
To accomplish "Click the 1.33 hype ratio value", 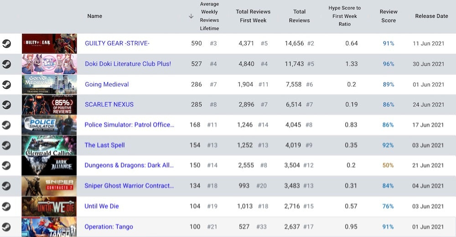I will tap(352, 64).
